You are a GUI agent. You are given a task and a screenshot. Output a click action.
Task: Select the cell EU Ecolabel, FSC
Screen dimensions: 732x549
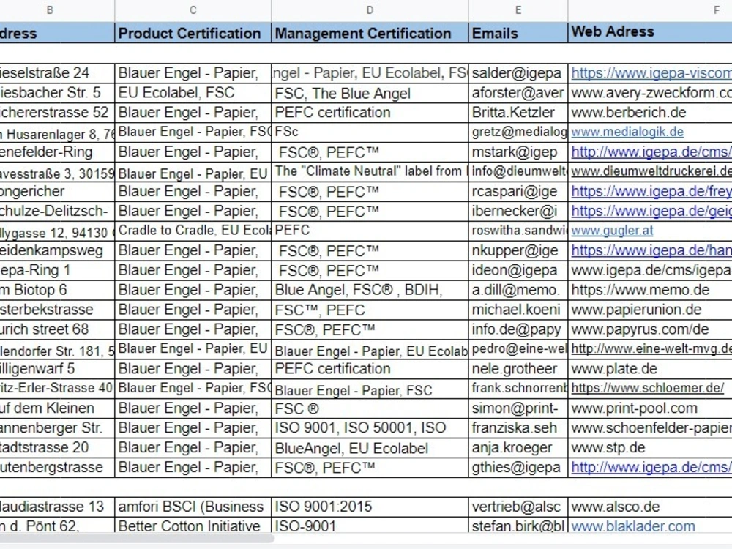(x=193, y=93)
